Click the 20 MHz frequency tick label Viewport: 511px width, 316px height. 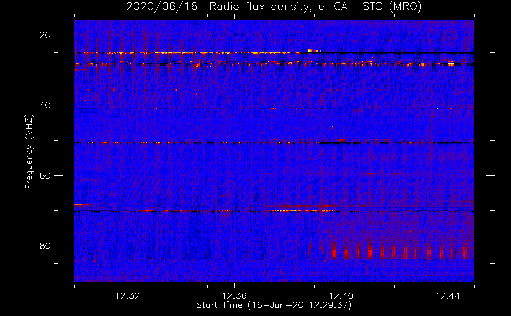45,35
